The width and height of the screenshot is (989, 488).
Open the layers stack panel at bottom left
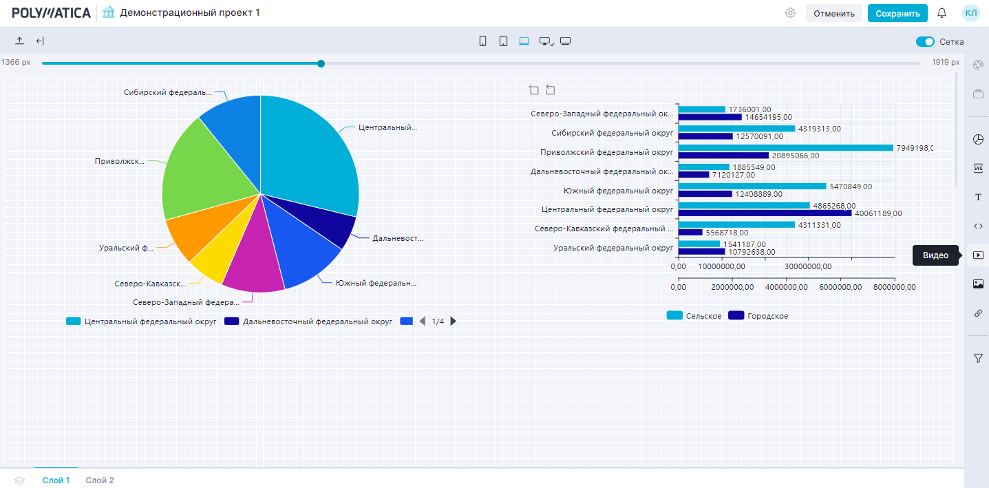tap(19, 480)
